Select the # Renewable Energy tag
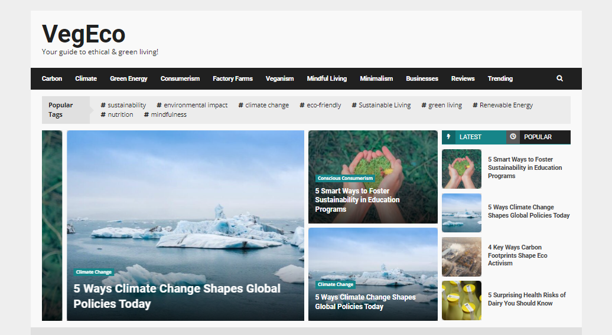Viewport: 612px width, 335px height. point(502,105)
